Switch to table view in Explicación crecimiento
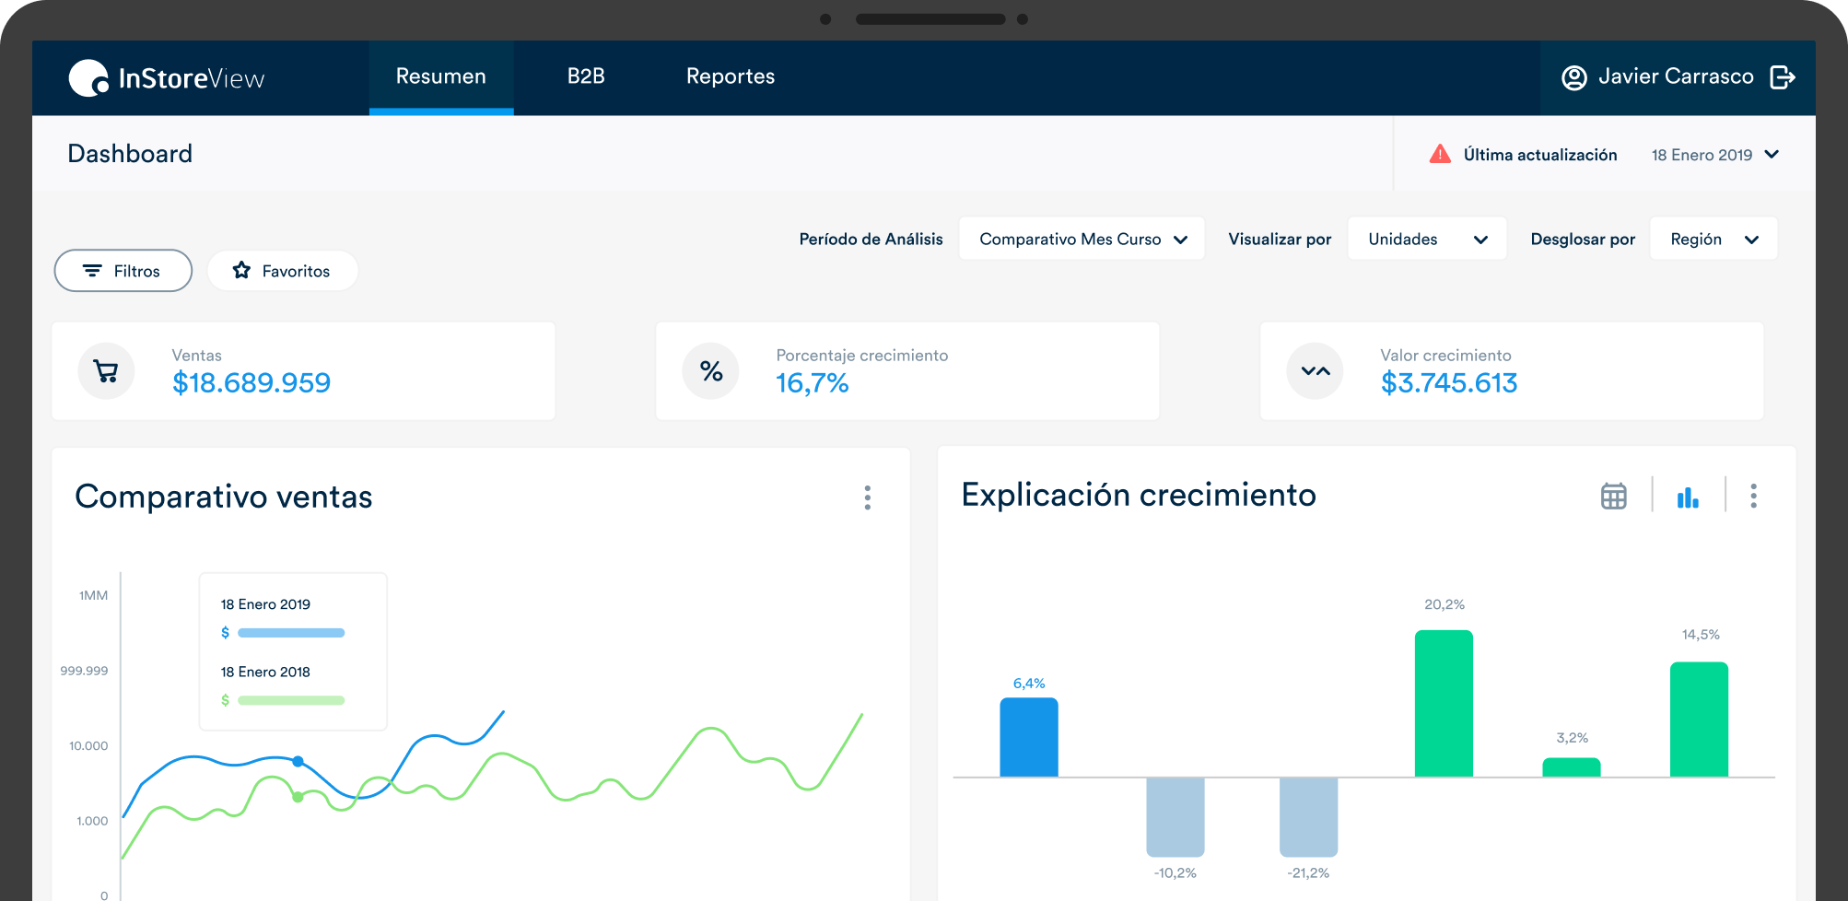Image resolution: width=1848 pixels, height=901 pixels. [1613, 496]
